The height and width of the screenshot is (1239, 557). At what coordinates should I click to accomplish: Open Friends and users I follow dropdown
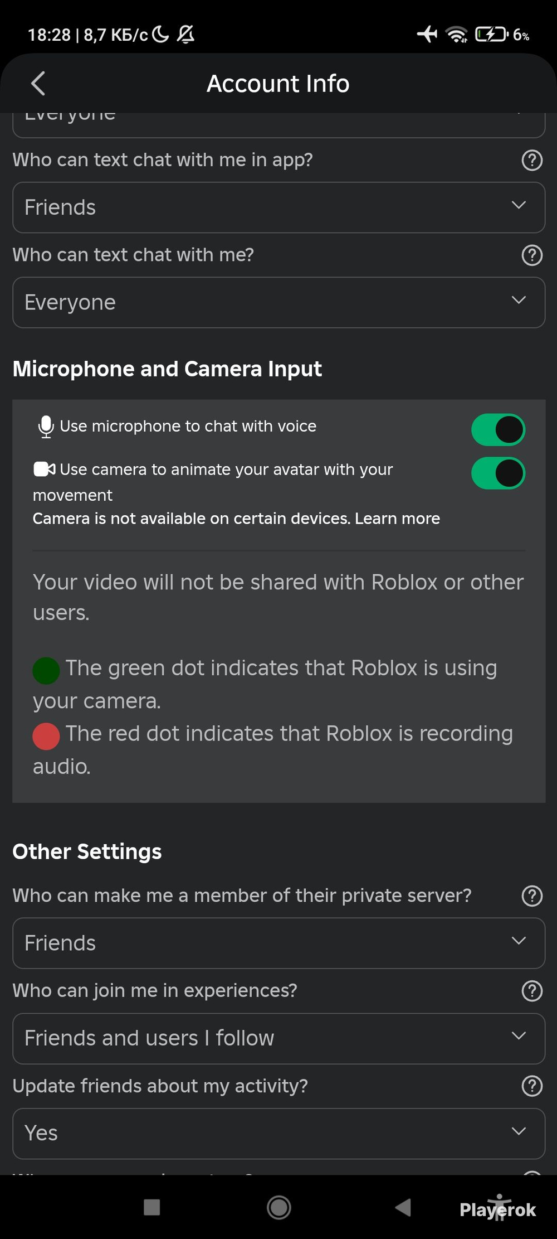(x=278, y=1038)
